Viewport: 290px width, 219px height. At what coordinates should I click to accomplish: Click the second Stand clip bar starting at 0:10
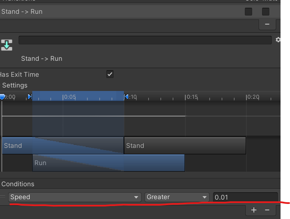(185, 146)
